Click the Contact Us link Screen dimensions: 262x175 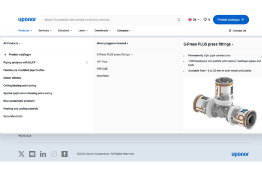point(237,30)
